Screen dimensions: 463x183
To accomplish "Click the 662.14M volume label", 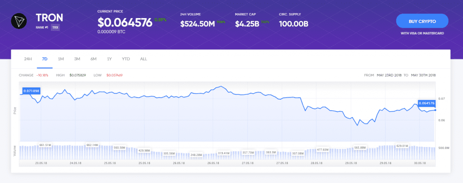I will [92, 145].
